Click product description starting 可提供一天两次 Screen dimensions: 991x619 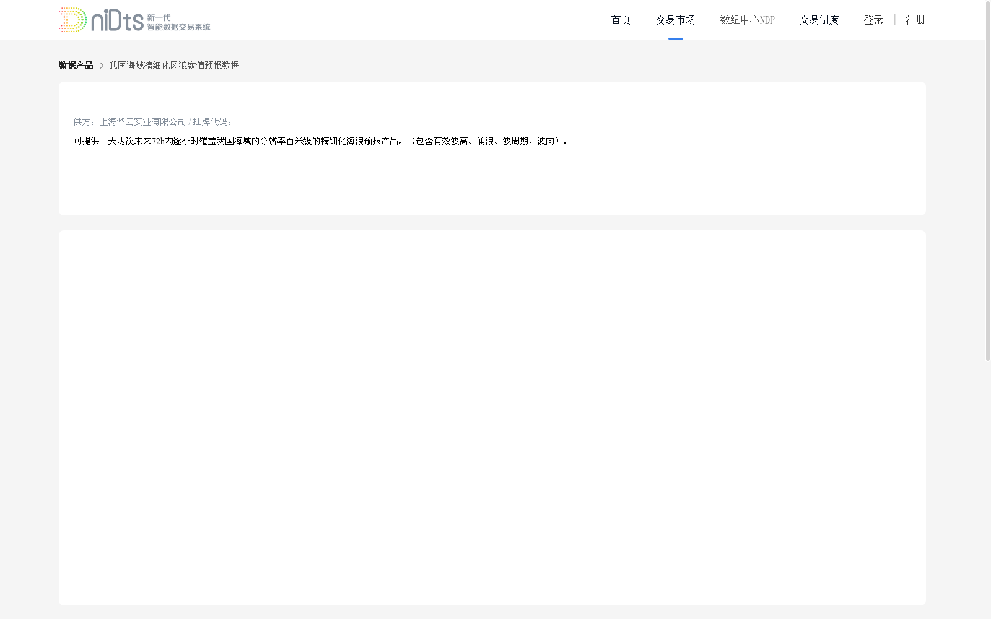click(321, 141)
